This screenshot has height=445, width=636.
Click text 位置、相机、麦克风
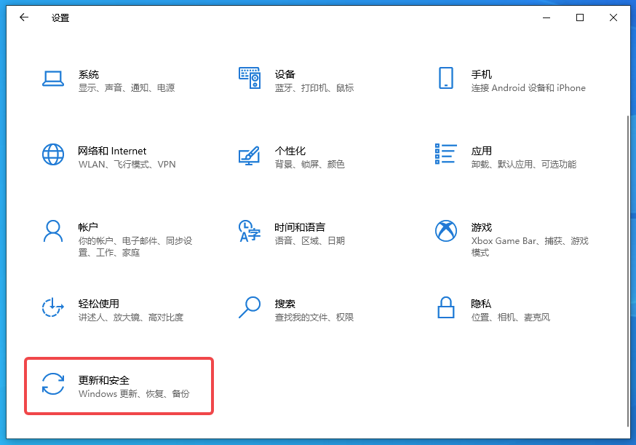click(511, 318)
